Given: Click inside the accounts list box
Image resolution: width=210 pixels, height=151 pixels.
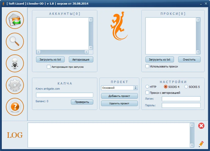Looking at the screenshot, I should coord(62,34).
